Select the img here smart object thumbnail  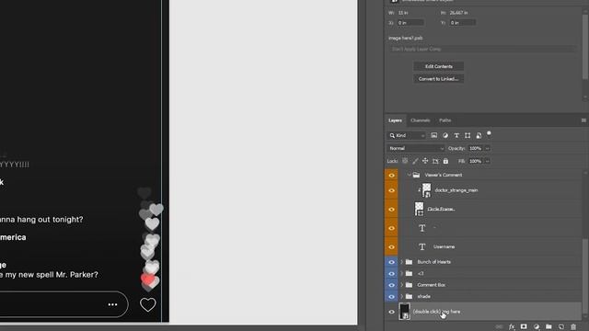point(405,312)
